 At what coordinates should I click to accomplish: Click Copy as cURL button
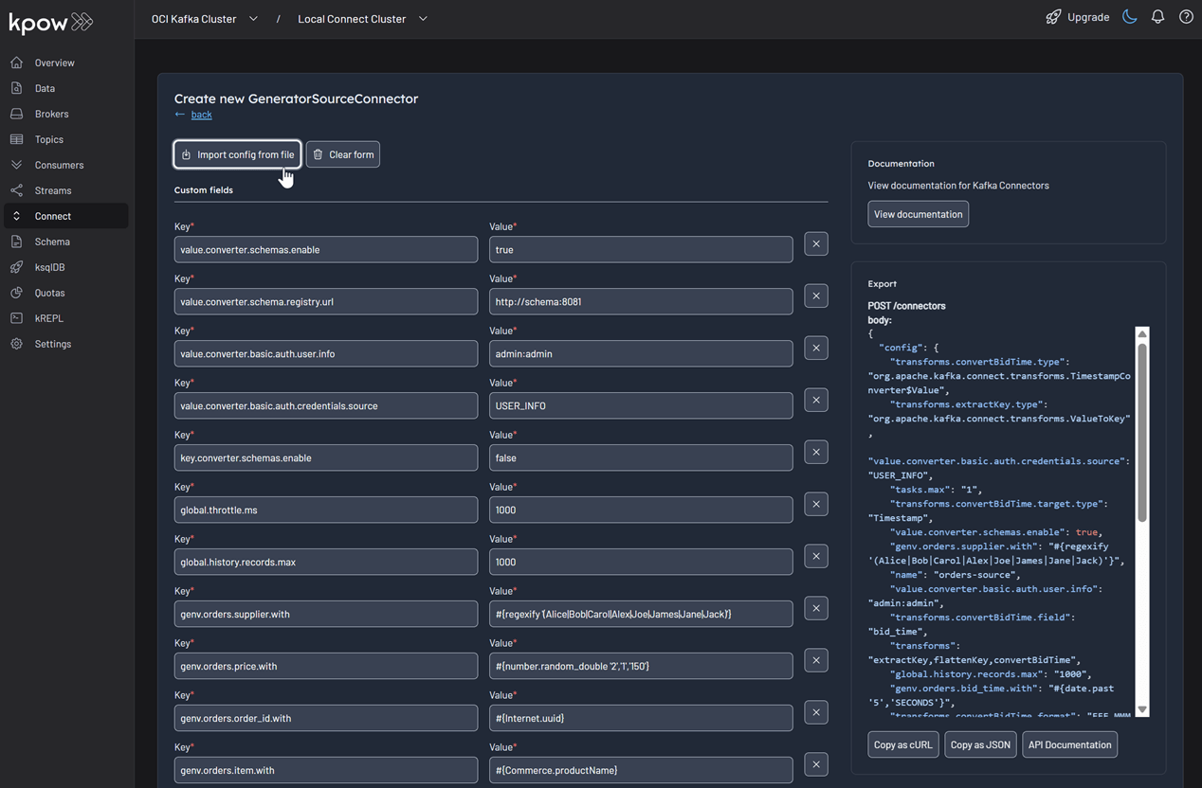pyautogui.click(x=903, y=744)
